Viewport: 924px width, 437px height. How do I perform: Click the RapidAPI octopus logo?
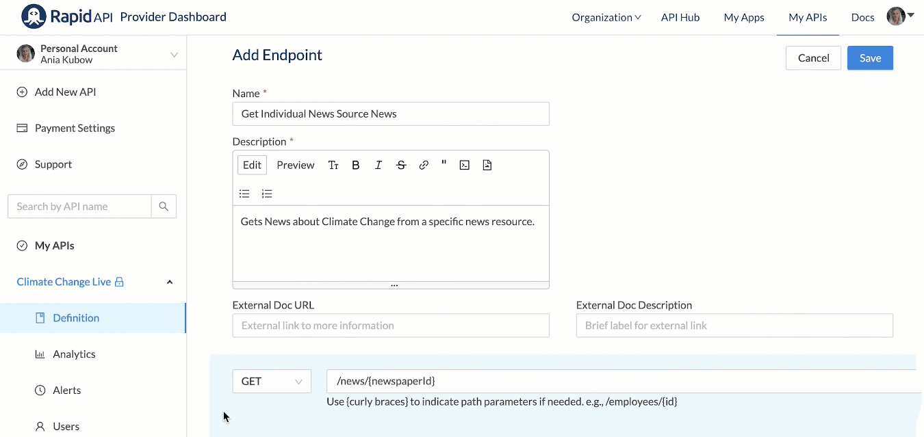pos(33,16)
